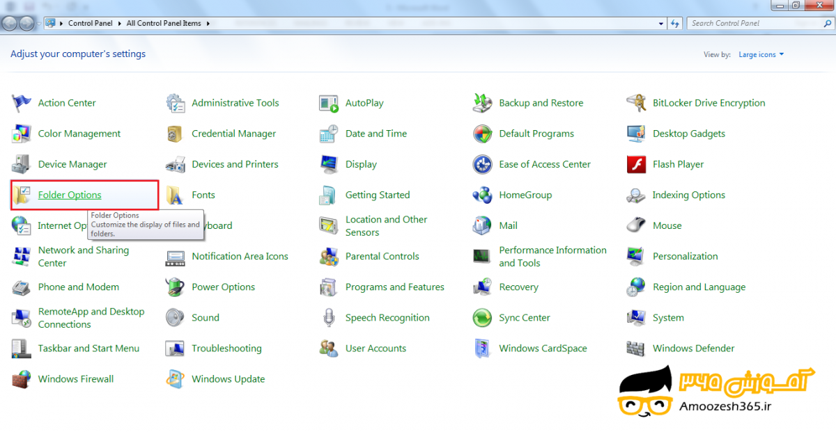The height and width of the screenshot is (432, 836).
Task: Open the Programs and Features link
Action: [394, 287]
